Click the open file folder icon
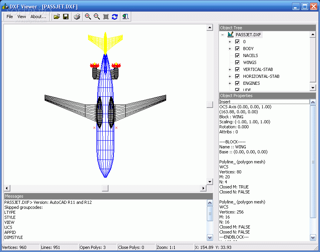Screen dimensions: 320x252 pos(57,17)
